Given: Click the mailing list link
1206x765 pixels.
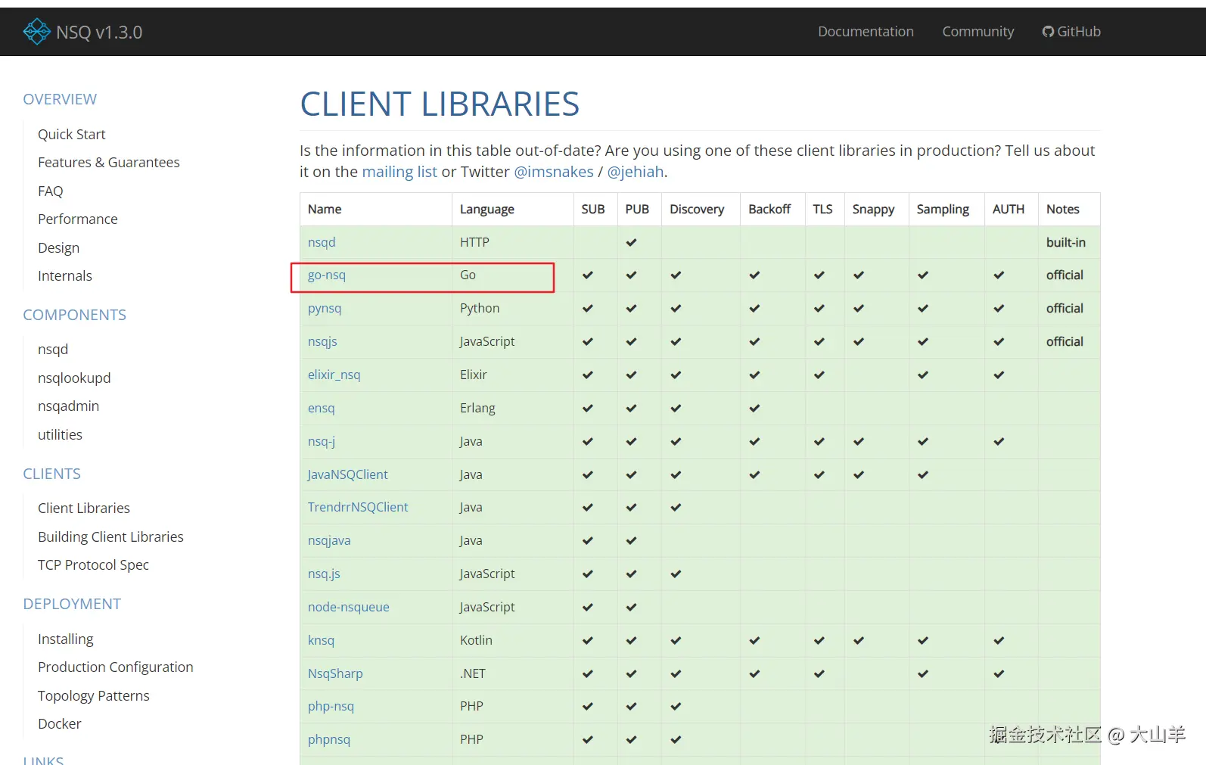Looking at the screenshot, I should pos(399,172).
